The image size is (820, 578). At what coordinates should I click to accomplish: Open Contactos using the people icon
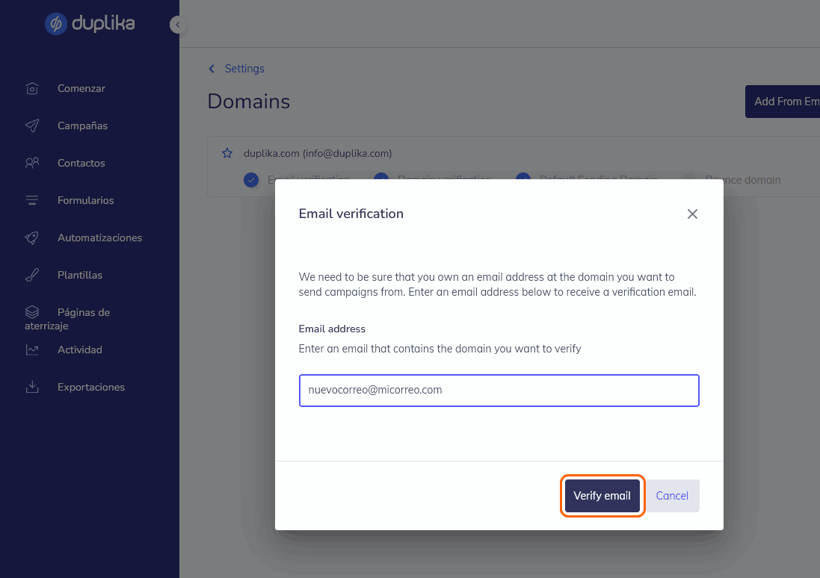point(31,163)
